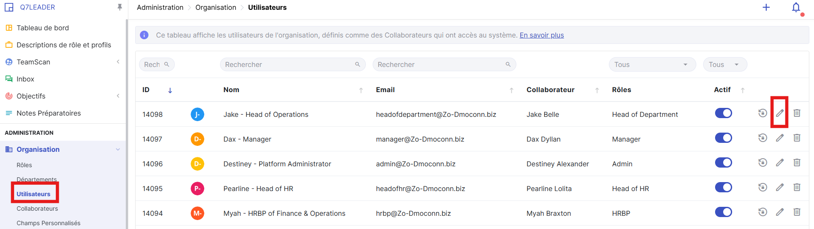The image size is (814, 229).
Task: Toggle Actif switch for user 14095
Action: pos(723,187)
